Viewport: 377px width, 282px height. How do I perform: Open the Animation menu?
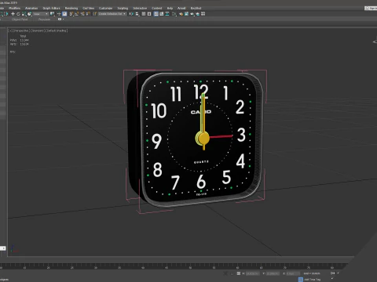[31, 8]
